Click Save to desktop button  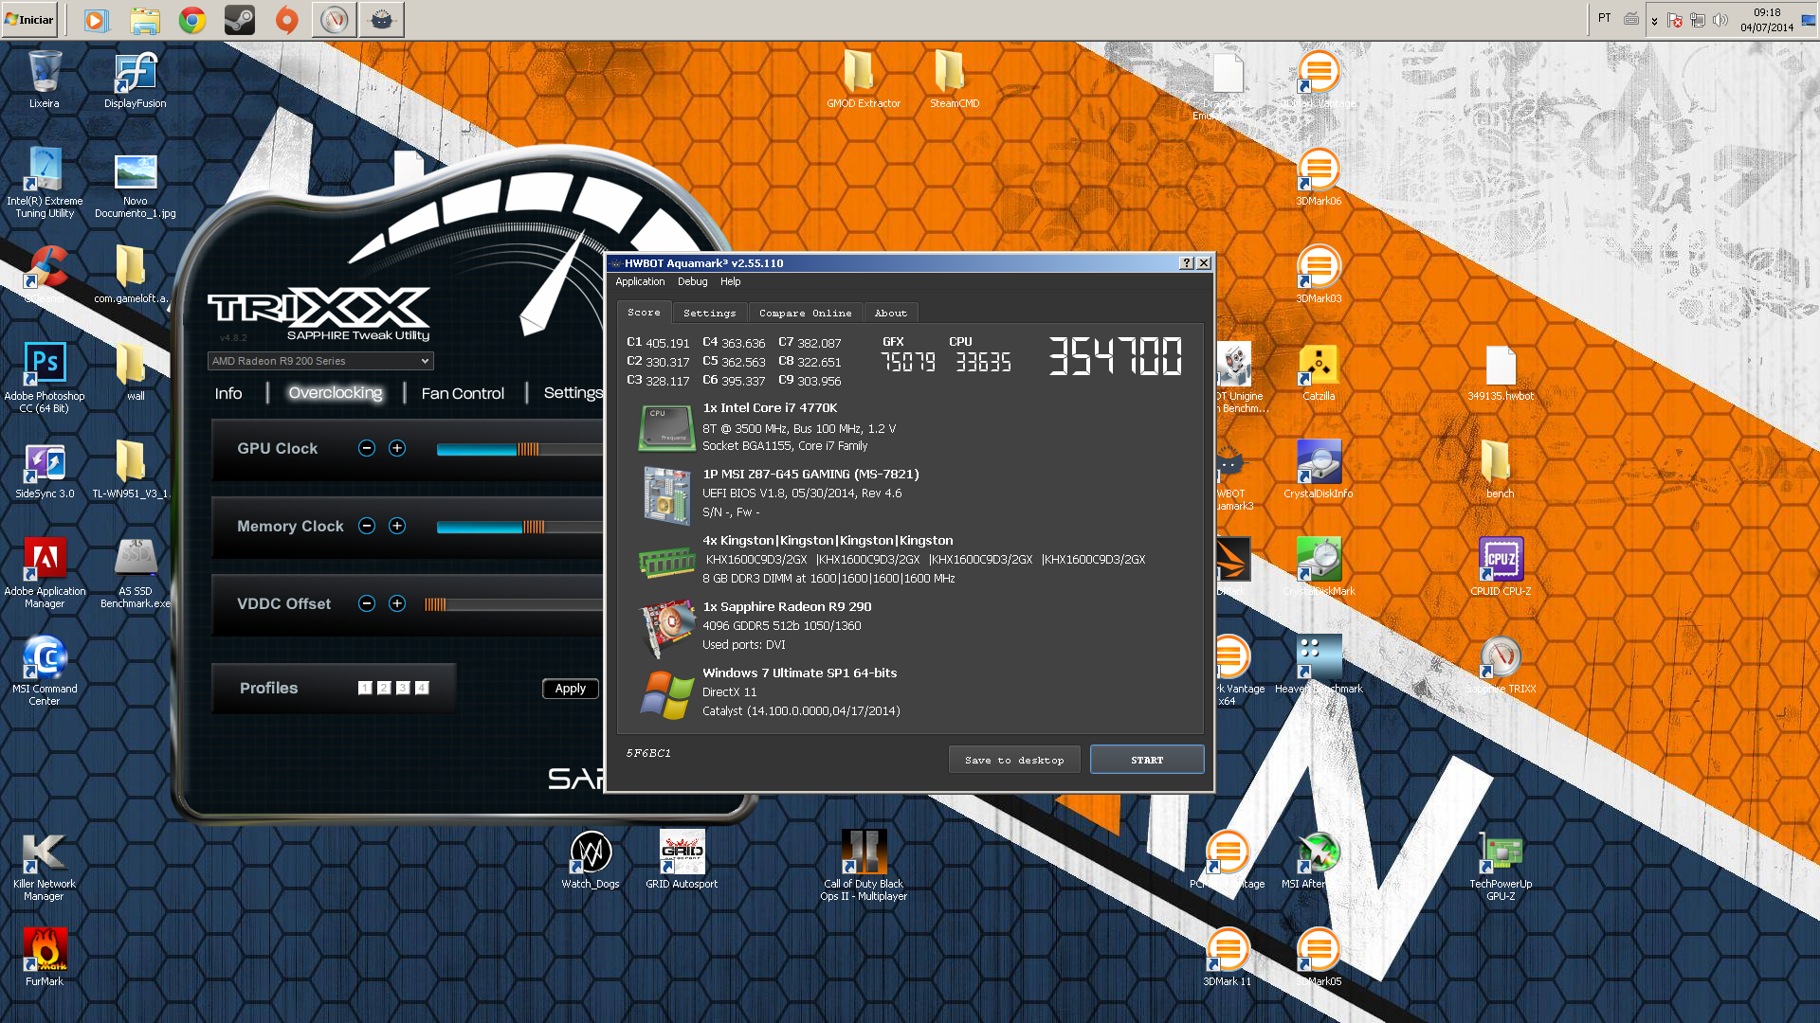coord(1014,760)
